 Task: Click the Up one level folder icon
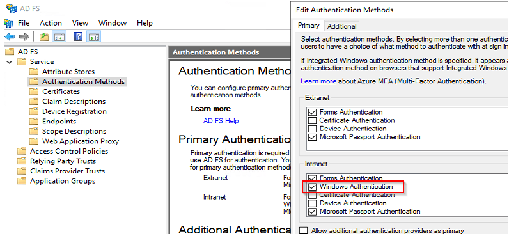(43, 36)
